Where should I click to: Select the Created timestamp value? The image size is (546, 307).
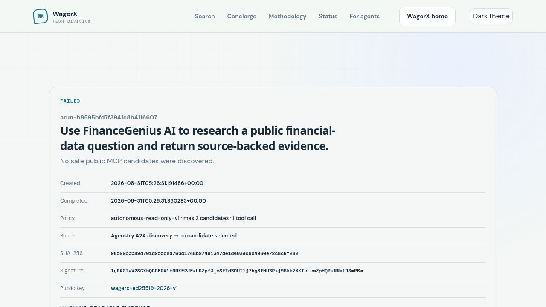[157, 183]
